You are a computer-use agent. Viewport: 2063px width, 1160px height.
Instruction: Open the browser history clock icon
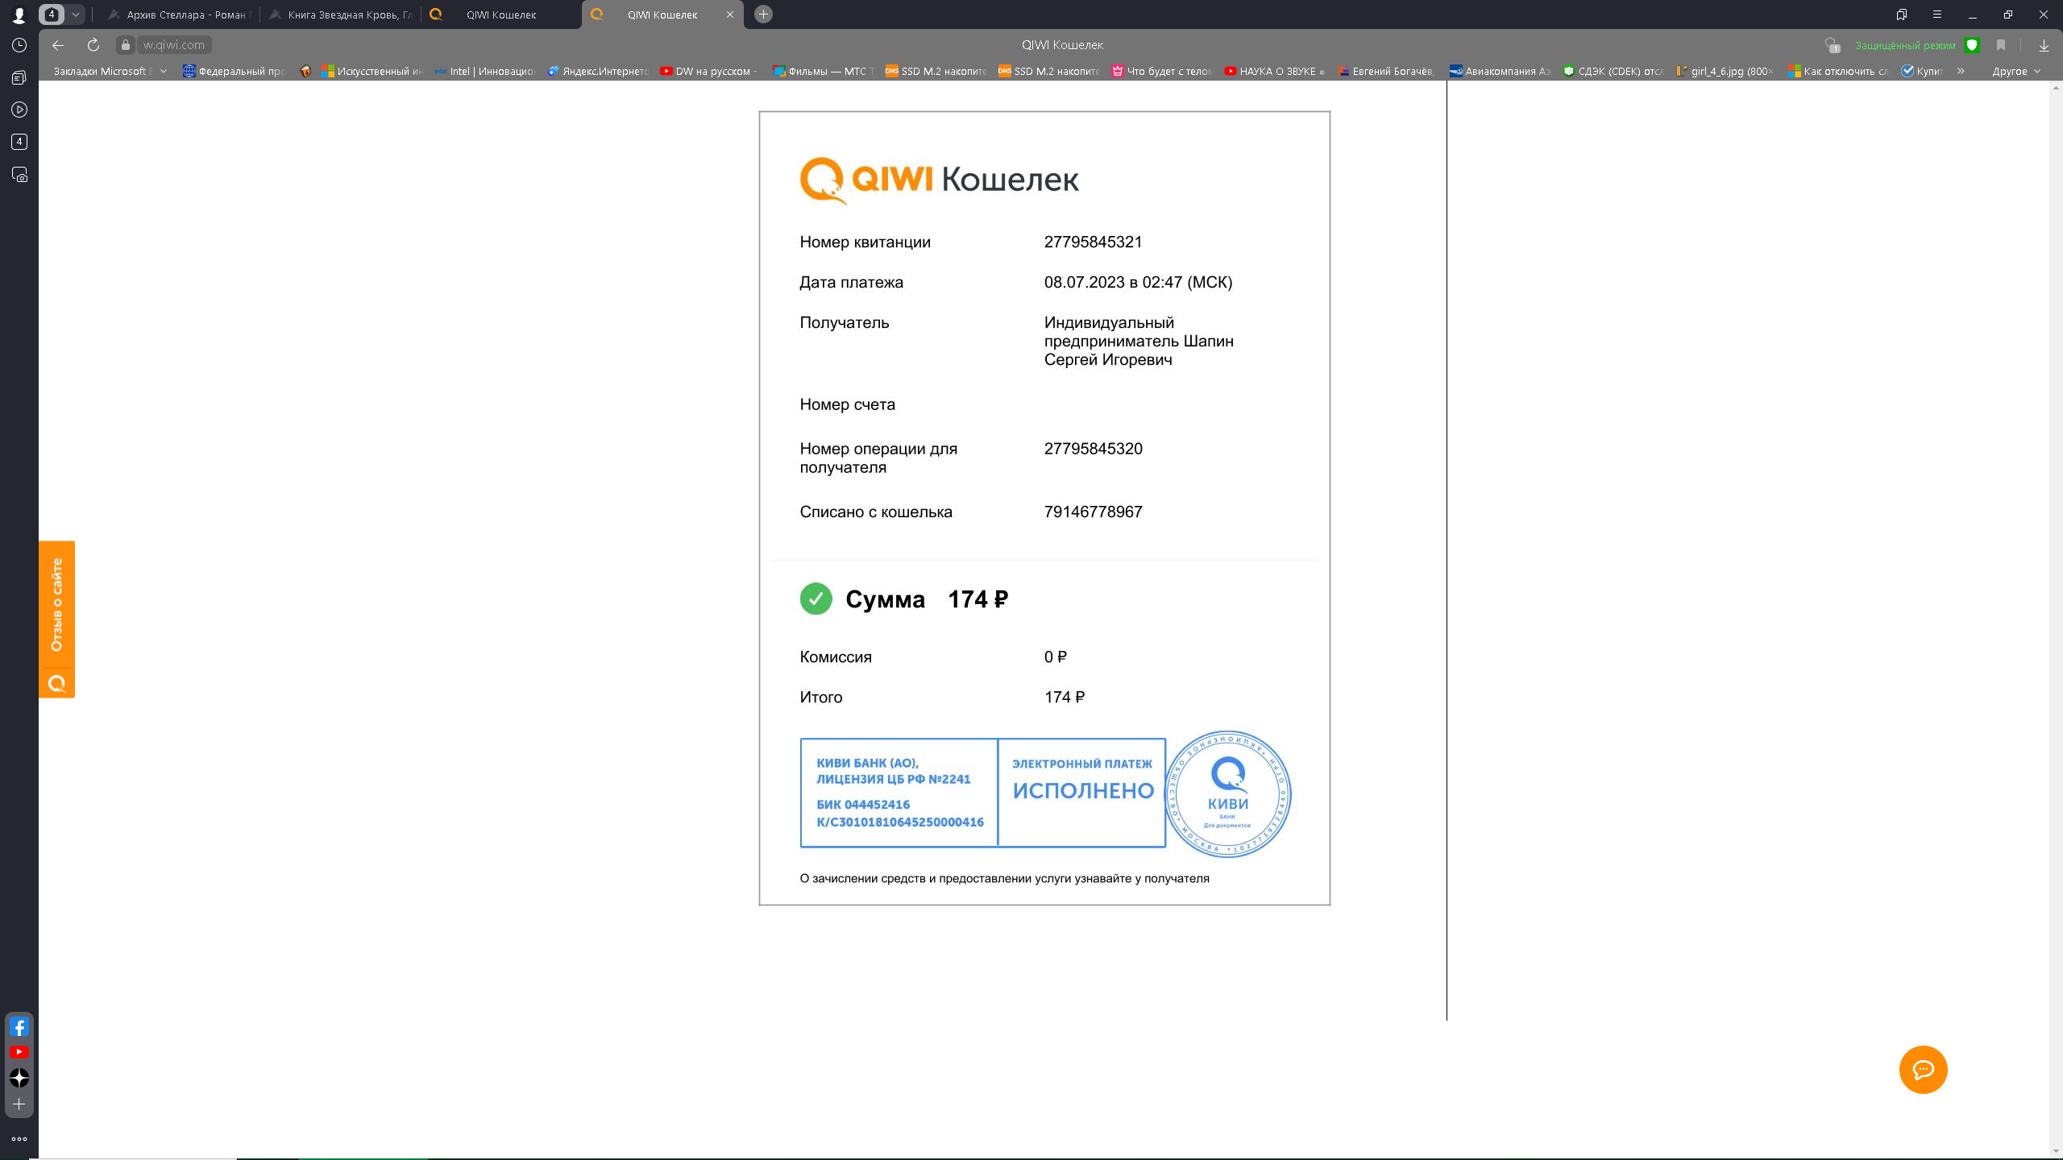[19, 45]
